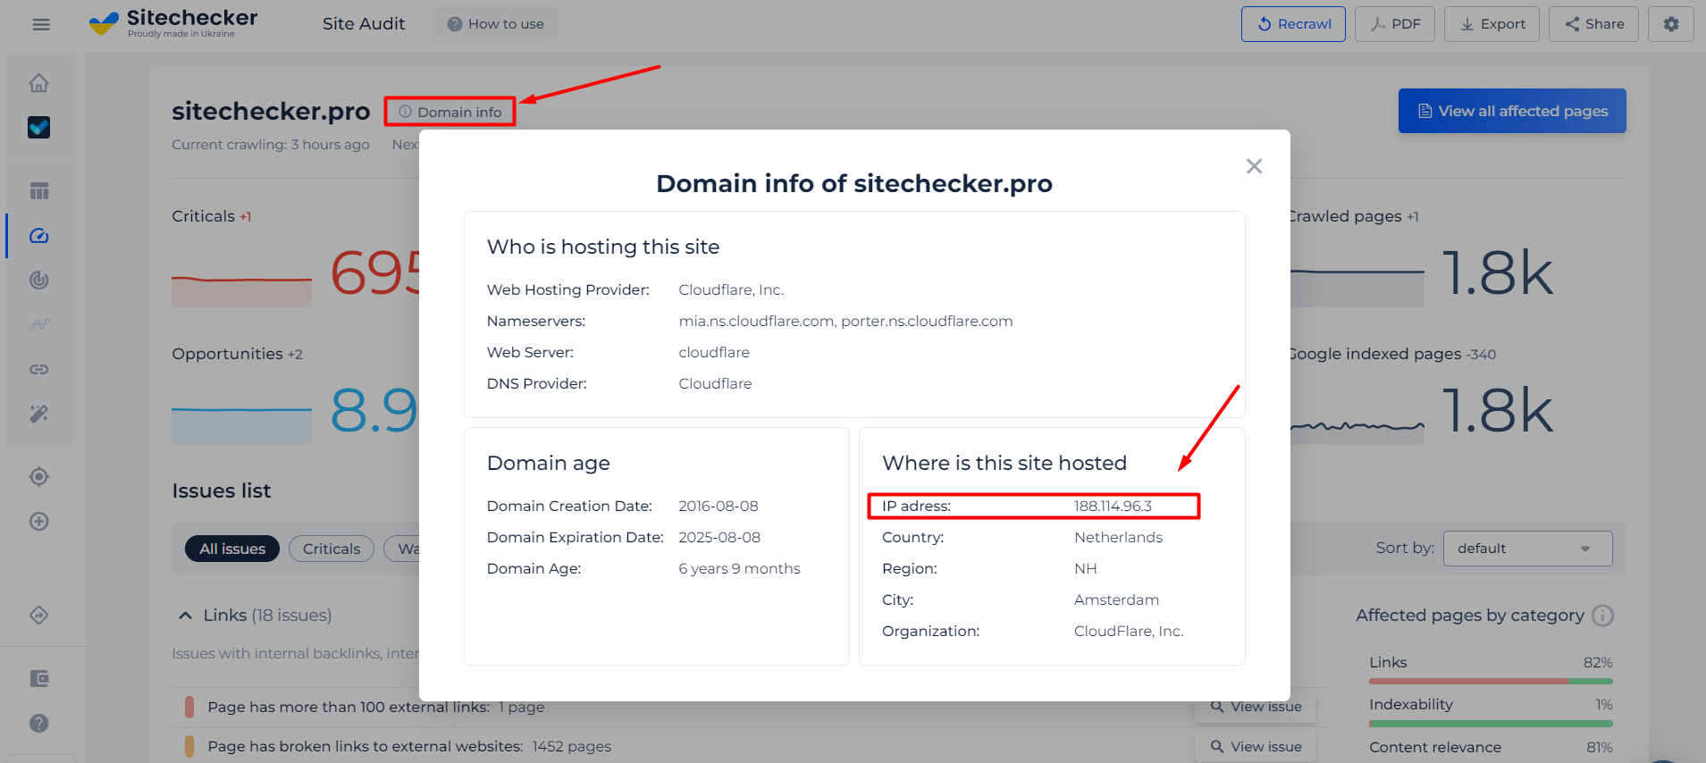Click the target crosshair sidebar icon

tap(39, 477)
